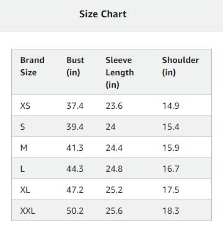Click the 25.2 sleeve length cell

[114, 190]
